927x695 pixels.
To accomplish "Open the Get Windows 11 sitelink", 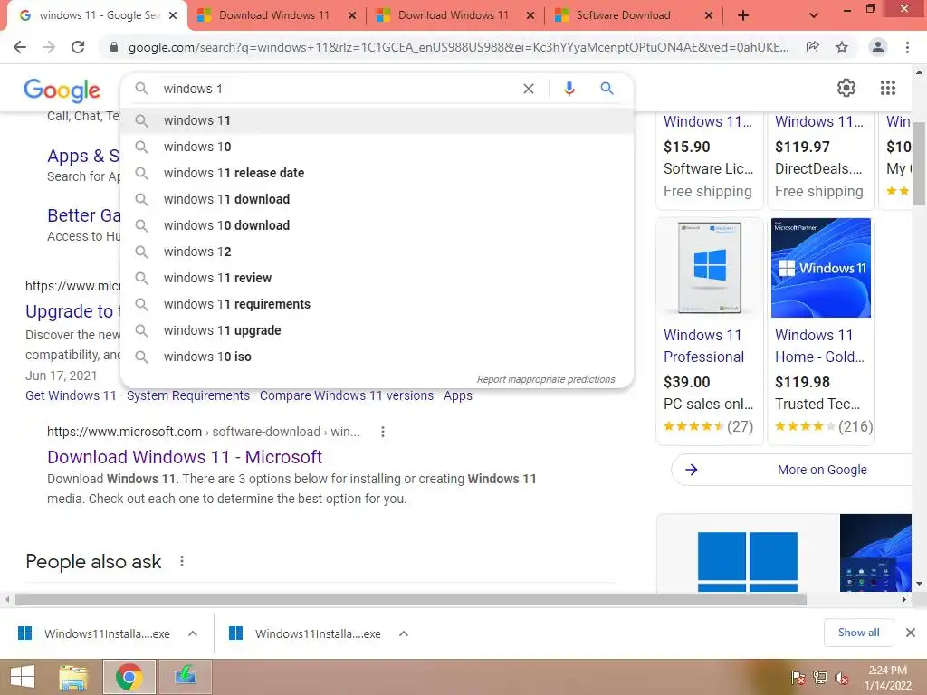I will tap(71, 395).
